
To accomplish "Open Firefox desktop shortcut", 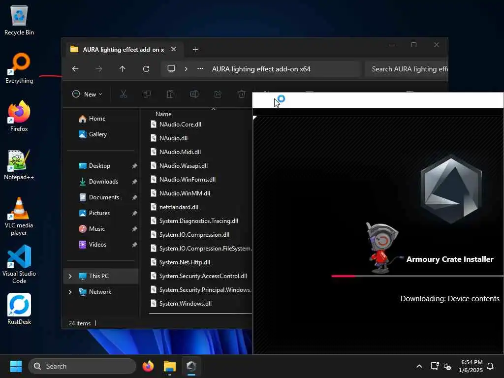I will (x=19, y=116).
